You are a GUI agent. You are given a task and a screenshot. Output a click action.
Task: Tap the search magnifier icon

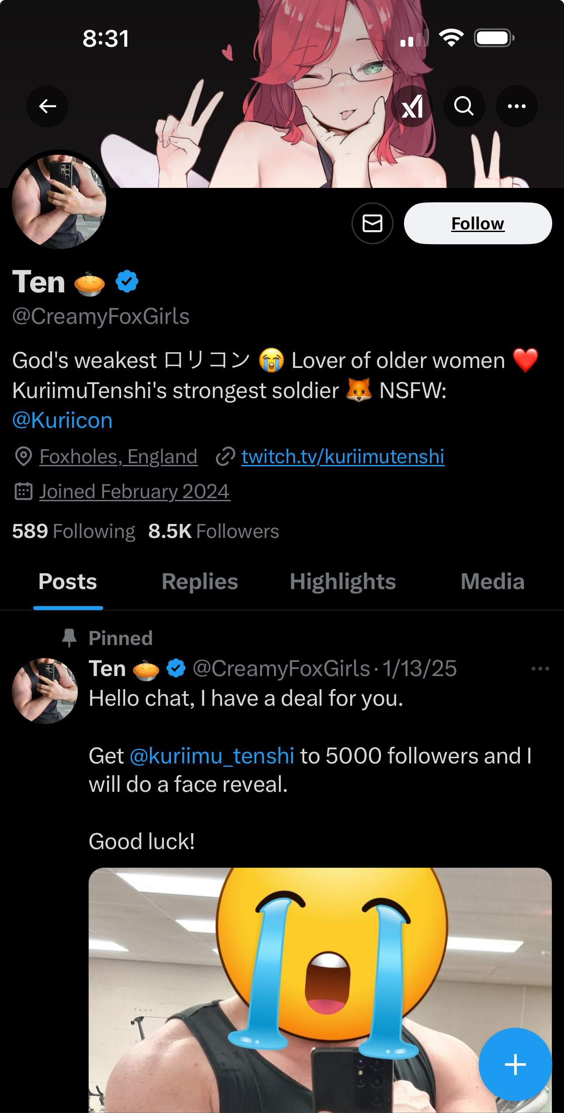(x=464, y=106)
